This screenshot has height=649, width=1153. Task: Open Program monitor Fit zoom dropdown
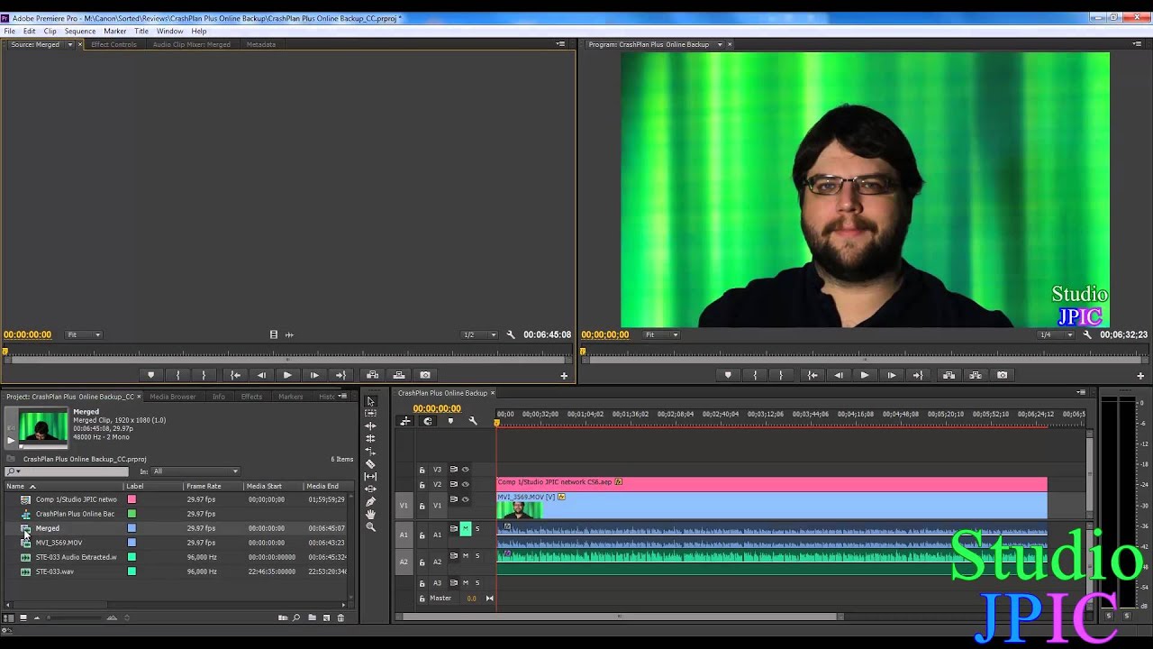[662, 334]
